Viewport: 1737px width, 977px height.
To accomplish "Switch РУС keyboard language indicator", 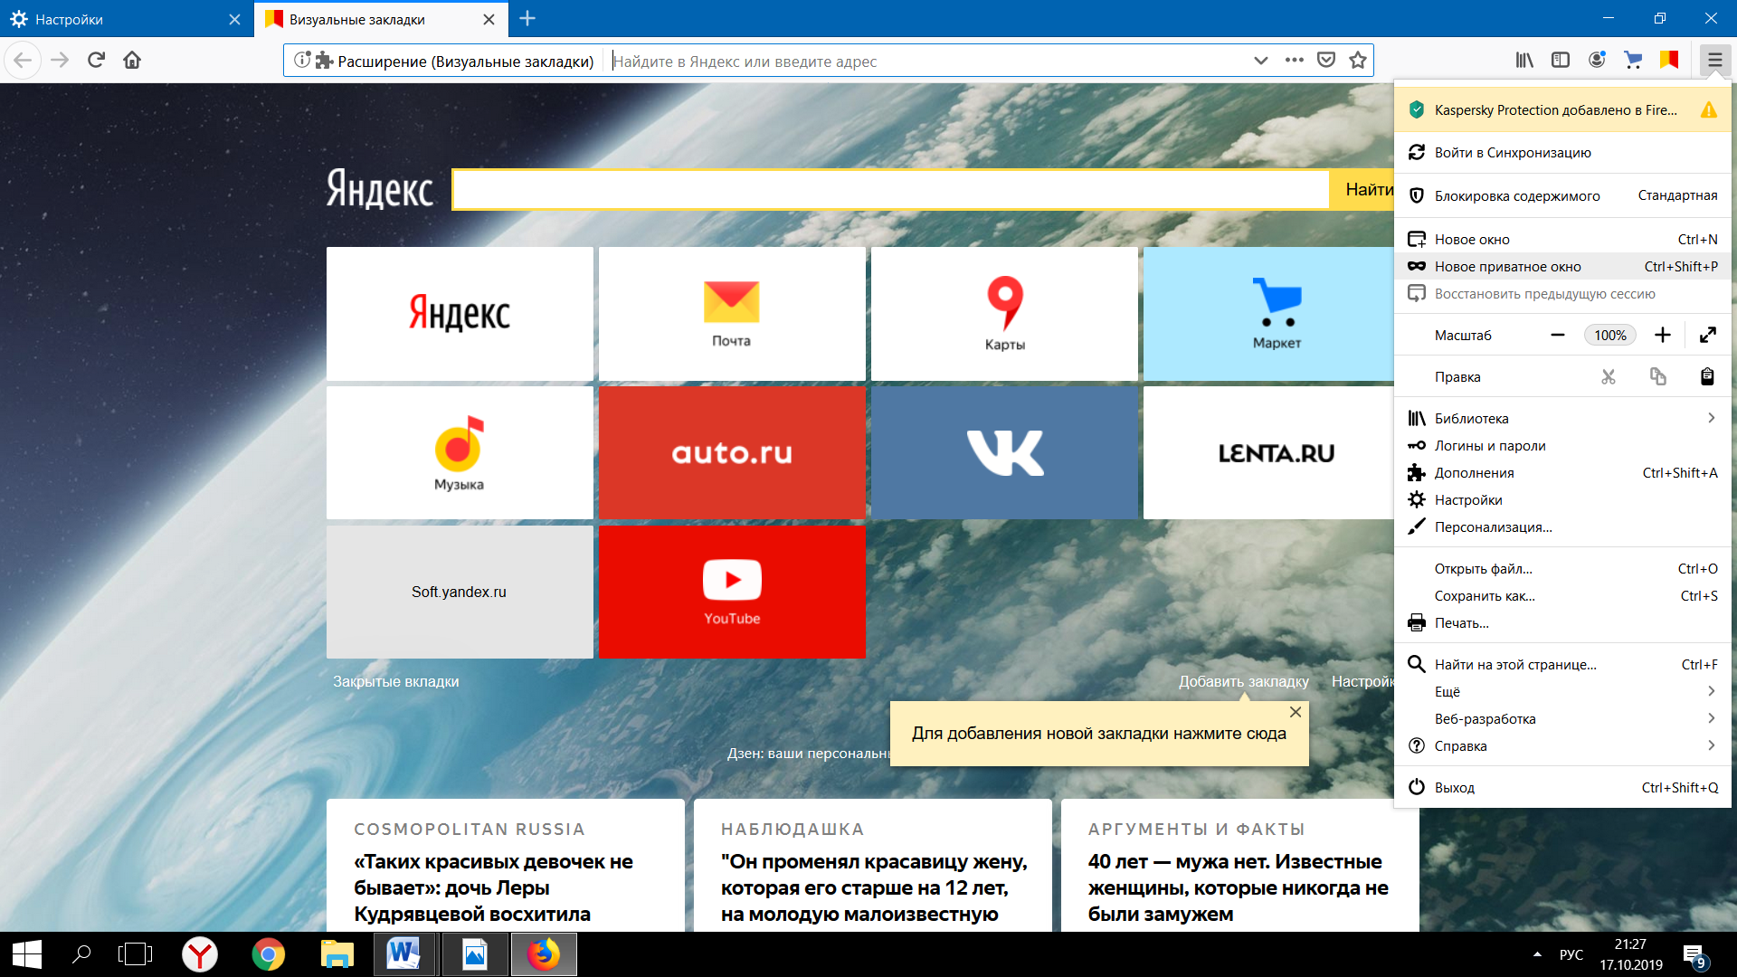I will coord(1571,954).
